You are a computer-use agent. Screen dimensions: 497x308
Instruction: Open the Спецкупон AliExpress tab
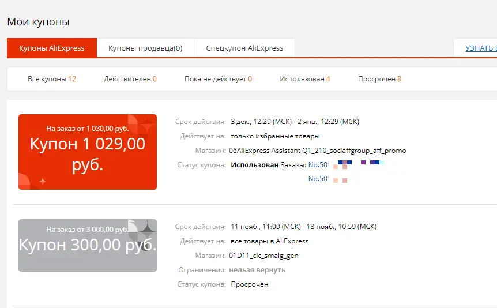[x=244, y=48]
